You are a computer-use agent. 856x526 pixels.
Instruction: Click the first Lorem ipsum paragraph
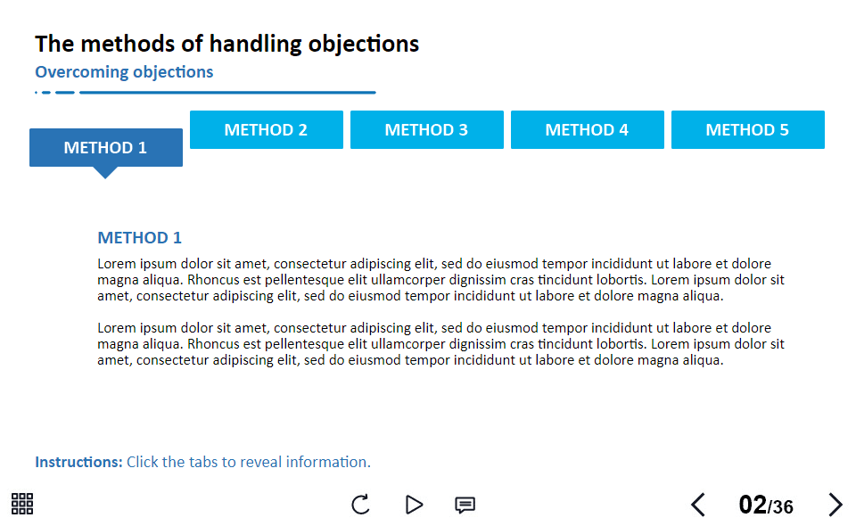pyautogui.click(x=440, y=280)
